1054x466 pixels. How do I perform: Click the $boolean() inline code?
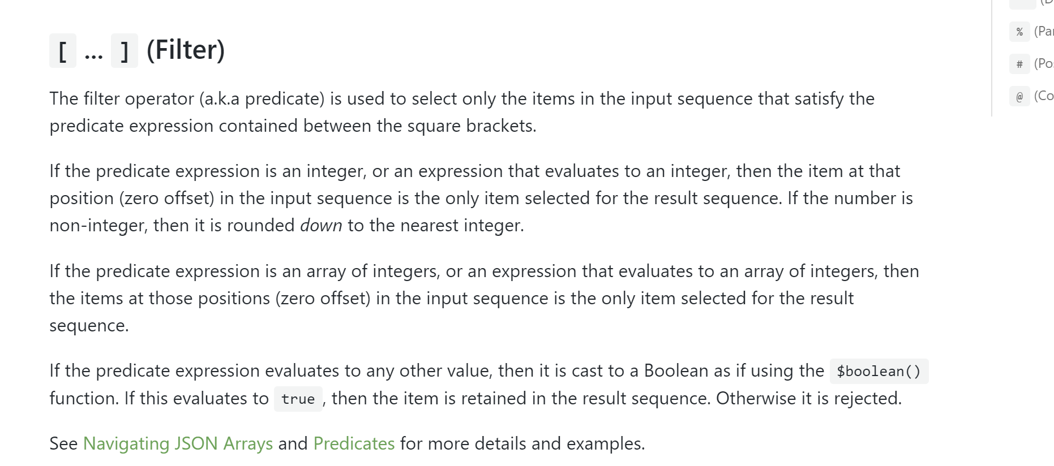(x=879, y=372)
